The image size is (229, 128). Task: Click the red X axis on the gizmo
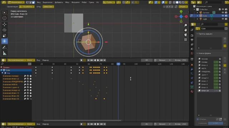[x=186, y=17]
